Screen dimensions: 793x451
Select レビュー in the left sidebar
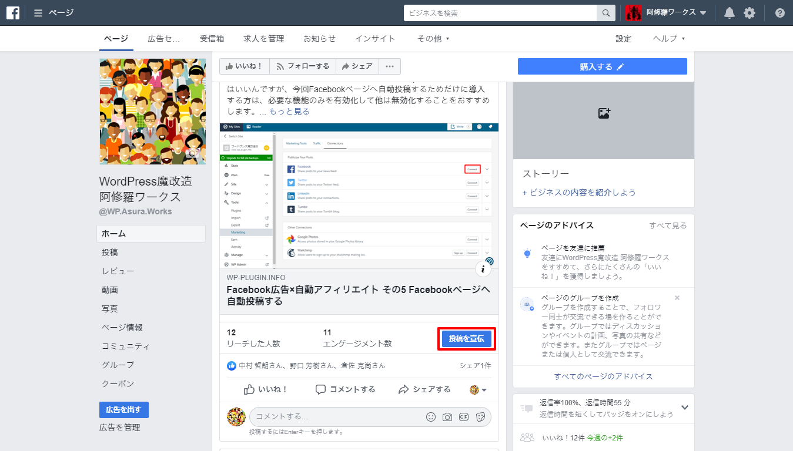click(x=118, y=271)
